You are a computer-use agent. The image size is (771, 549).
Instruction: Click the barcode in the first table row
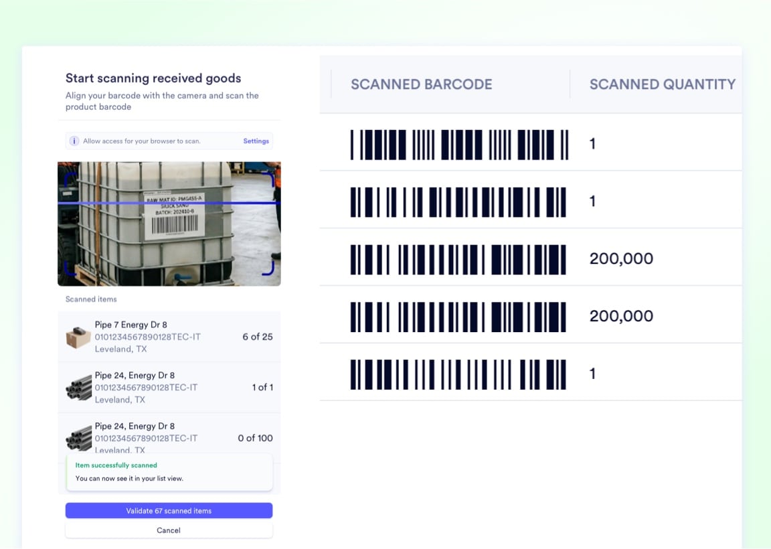pos(459,145)
